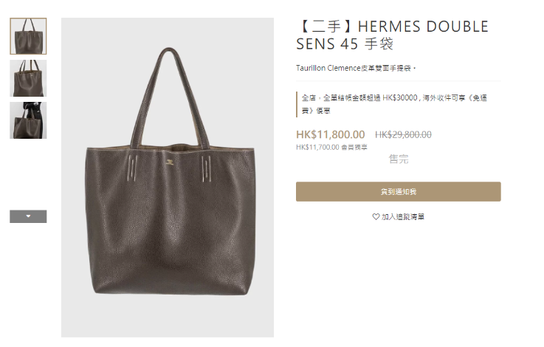Click the 【二手】 tag in the title
The height and width of the screenshot is (347, 544).
pyautogui.click(x=326, y=27)
